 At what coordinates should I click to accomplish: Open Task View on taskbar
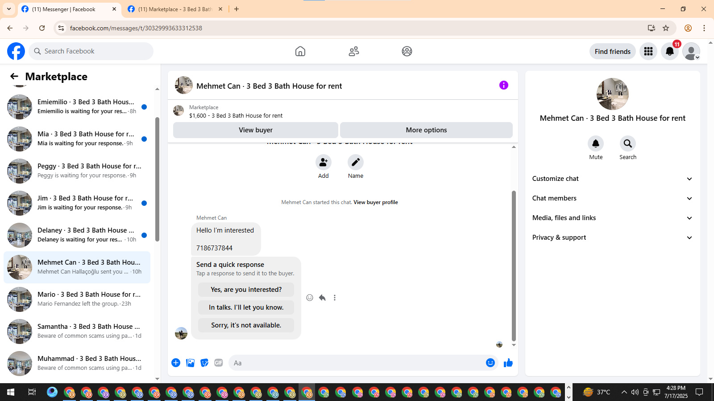pyautogui.click(x=32, y=392)
